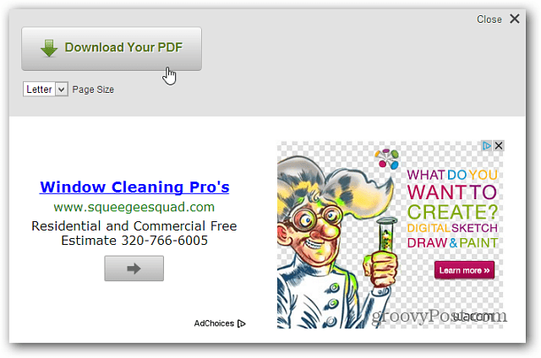Open the Window Cleaning Pro's ad link
The image size is (541, 358).
click(x=134, y=187)
